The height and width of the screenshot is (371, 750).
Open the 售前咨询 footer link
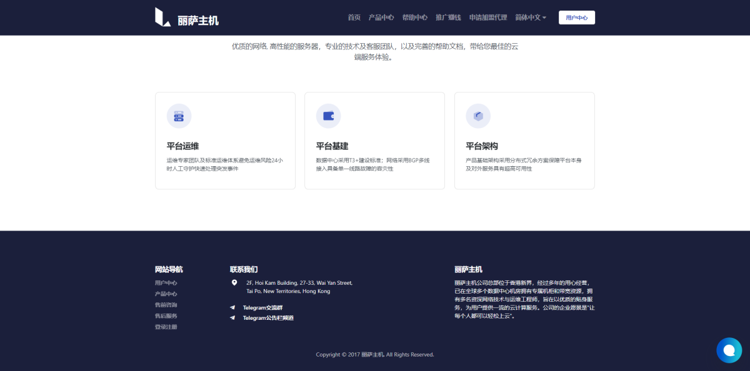point(166,305)
